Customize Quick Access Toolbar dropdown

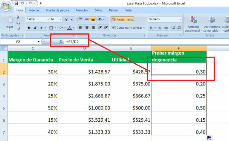click(41, 3)
